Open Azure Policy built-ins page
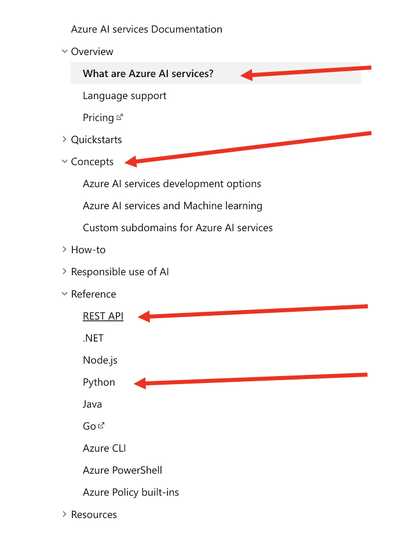The height and width of the screenshot is (547, 417). (x=131, y=493)
